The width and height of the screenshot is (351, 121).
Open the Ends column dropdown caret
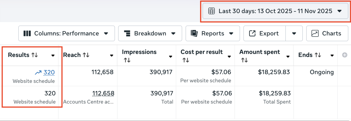pyautogui.click(x=332, y=56)
